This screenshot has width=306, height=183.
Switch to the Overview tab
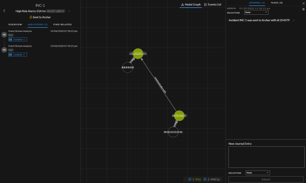click(15, 25)
